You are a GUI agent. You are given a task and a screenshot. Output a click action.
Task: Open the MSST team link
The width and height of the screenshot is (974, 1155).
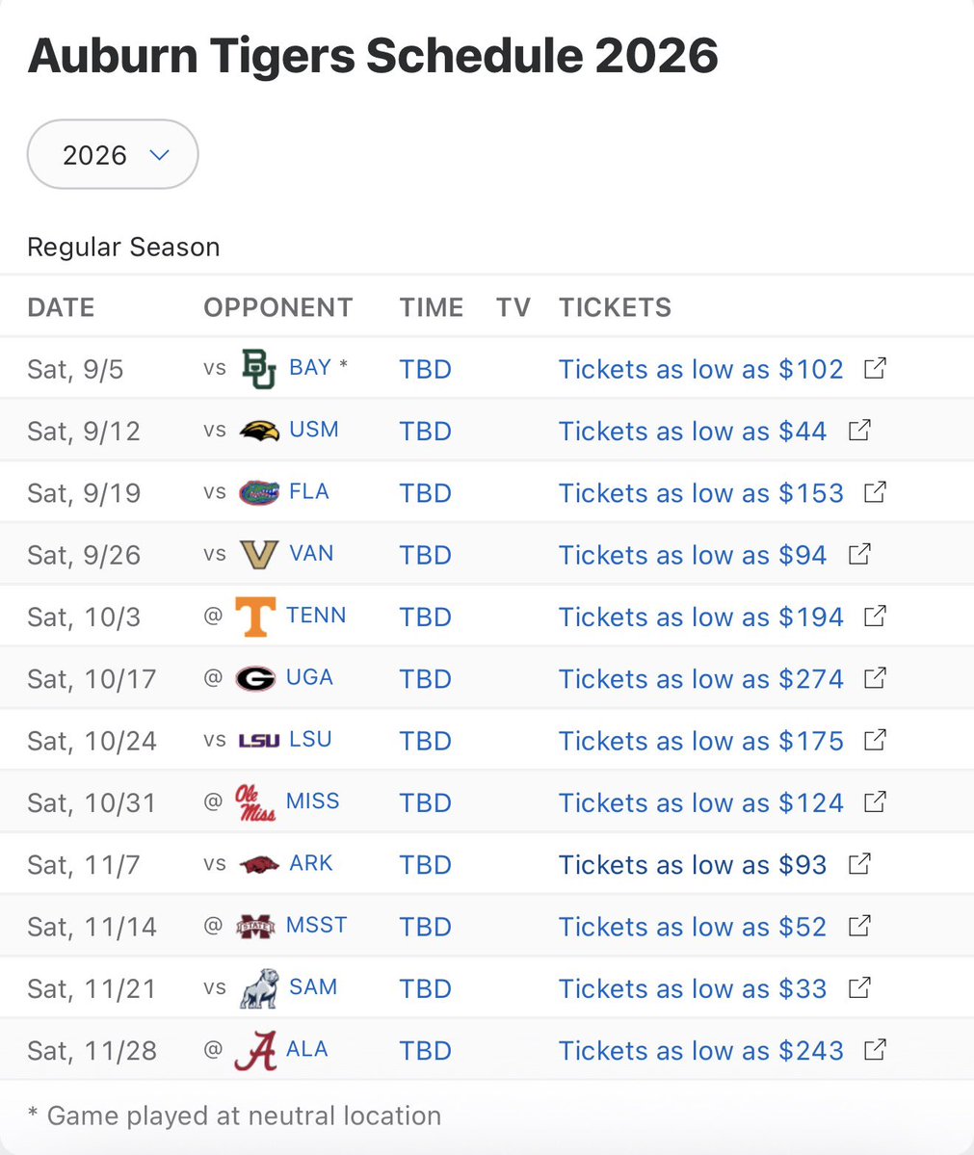(316, 925)
